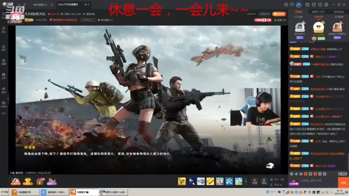This screenshot has height=196, width=349.
Task: Open the calendar check-in icon
Action: click(x=308, y=4)
